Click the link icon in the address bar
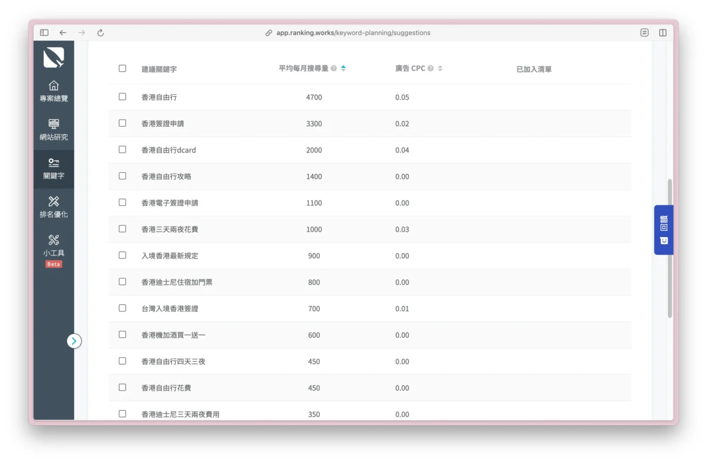Screen dimensions: 707x463 coord(269,33)
